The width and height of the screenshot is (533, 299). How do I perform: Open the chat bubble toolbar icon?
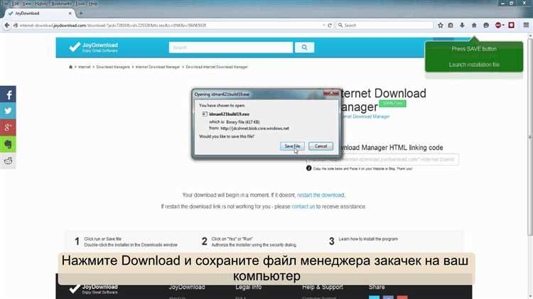coord(486,26)
